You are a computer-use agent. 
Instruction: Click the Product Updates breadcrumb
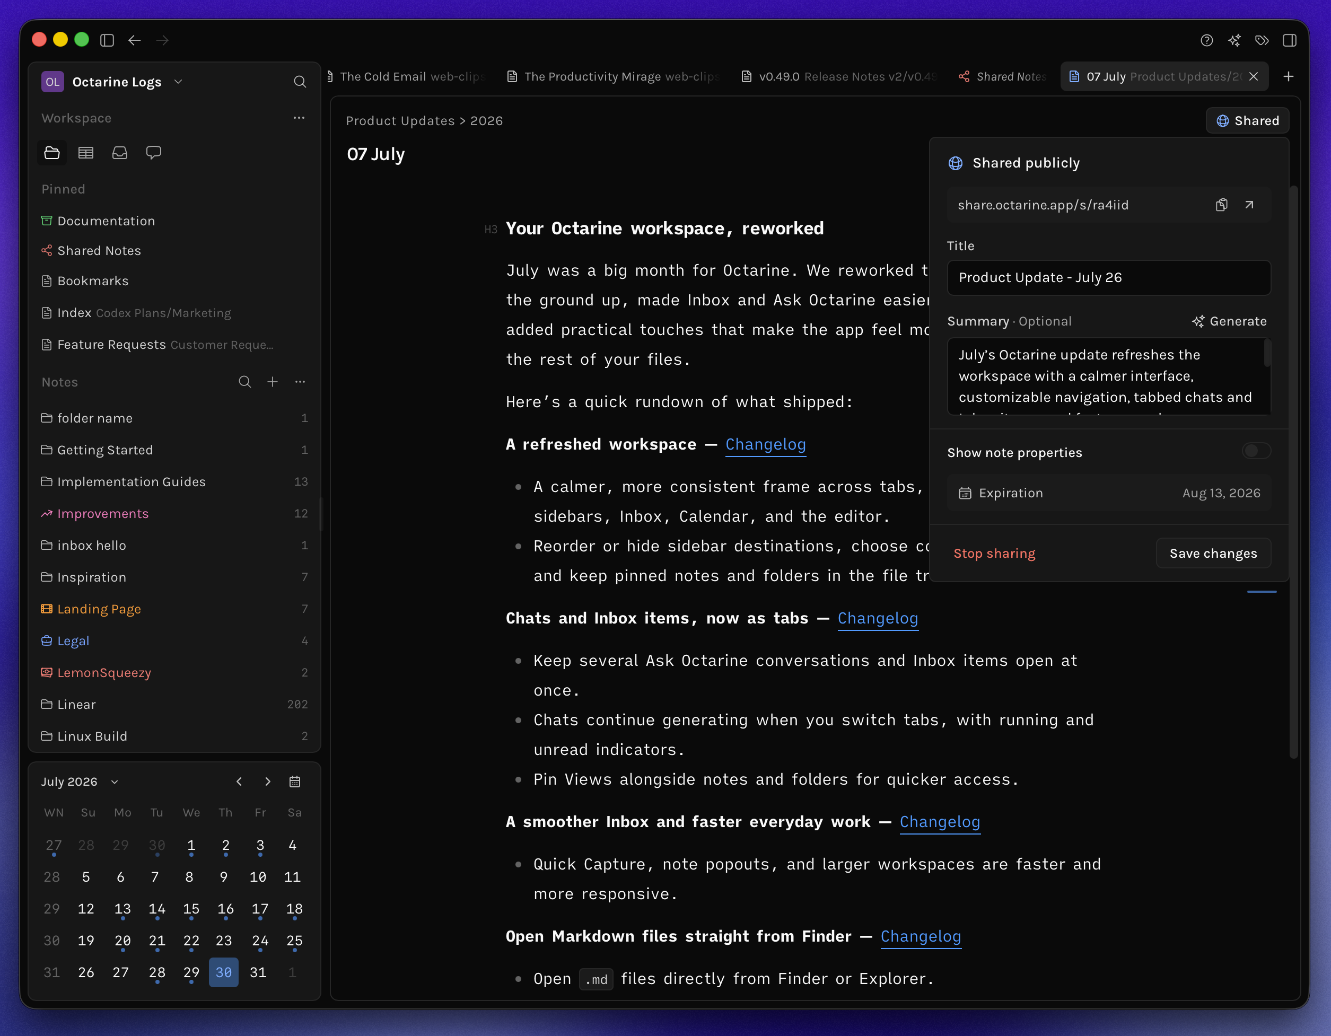tap(400, 121)
